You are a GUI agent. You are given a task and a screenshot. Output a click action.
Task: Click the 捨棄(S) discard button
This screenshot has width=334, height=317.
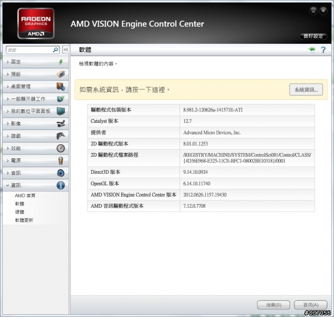273,305
